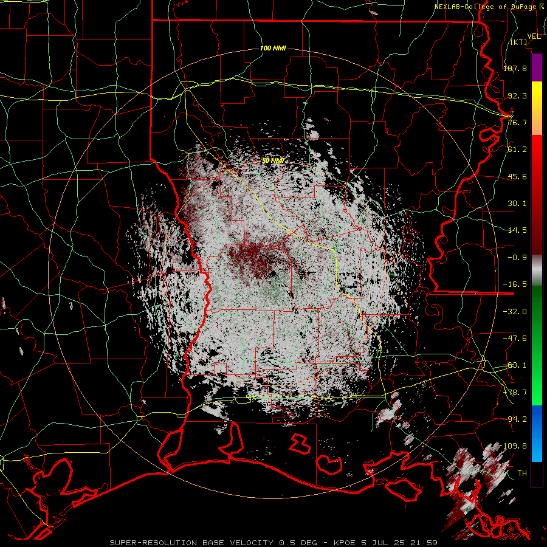Viewport: 547px width, 547px height.
Task: Click the Super-Resolution Base Velocity caption text
Action: (273, 543)
